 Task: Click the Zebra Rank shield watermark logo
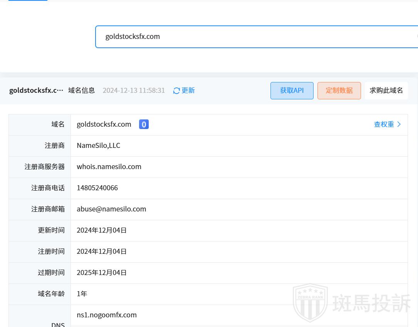pos(310,302)
